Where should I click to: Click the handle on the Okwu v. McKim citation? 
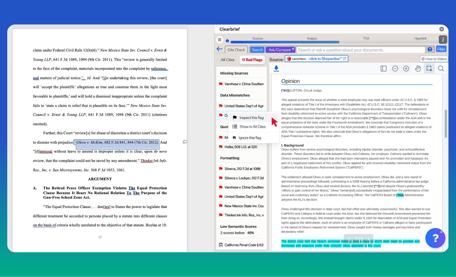pyautogui.click(x=75, y=142)
